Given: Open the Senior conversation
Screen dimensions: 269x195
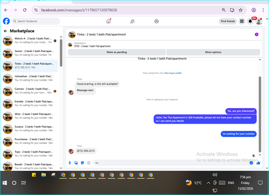Looking at the screenshot, I should (x=30, y=53).
